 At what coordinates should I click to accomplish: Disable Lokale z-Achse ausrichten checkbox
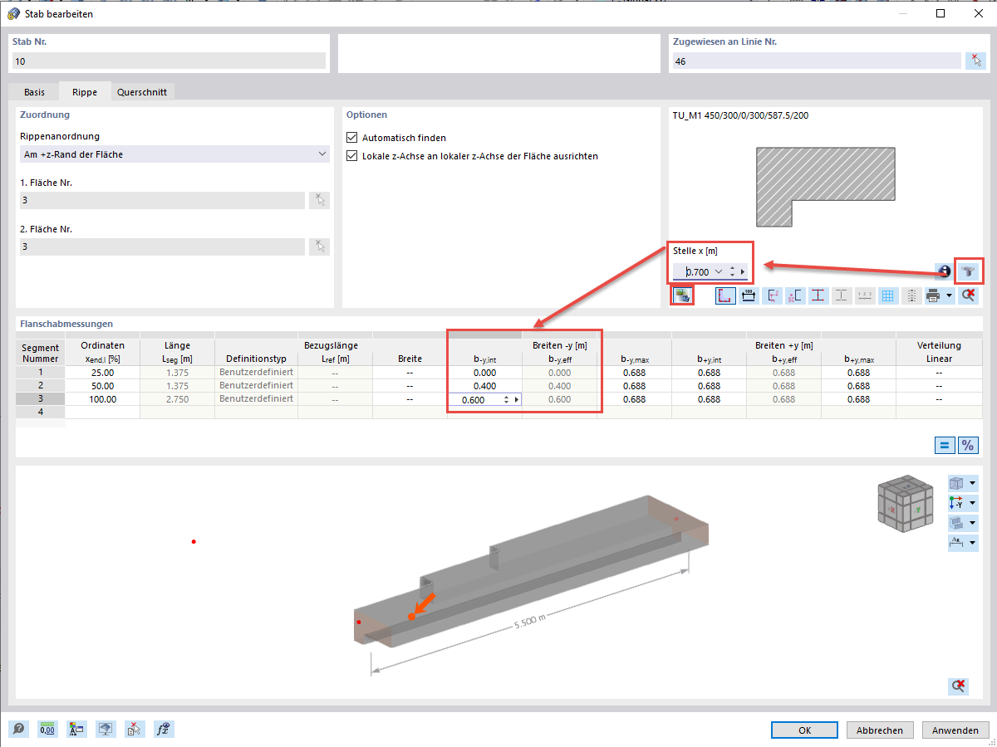point(354,157)
